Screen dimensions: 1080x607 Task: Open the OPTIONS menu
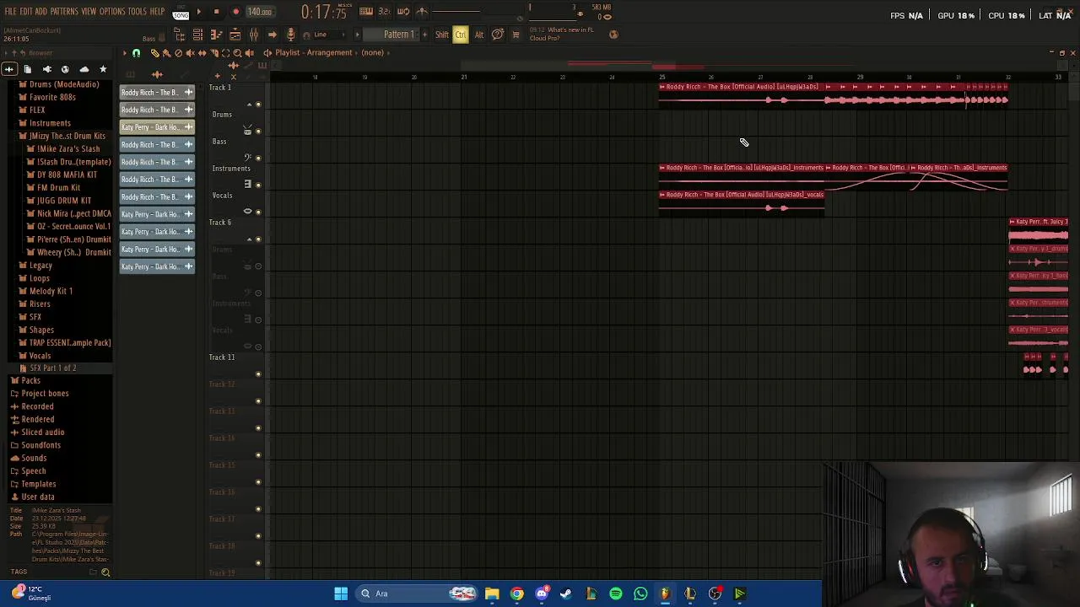(x=112, y=12)
